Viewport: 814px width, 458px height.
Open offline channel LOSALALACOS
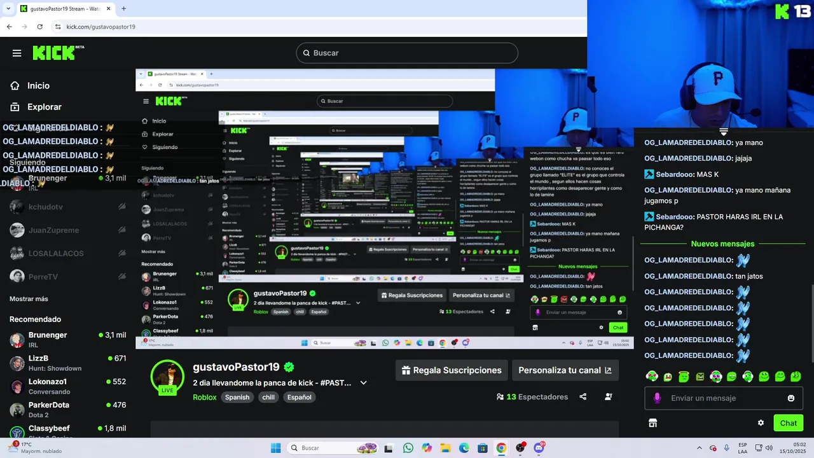(67, 253)
